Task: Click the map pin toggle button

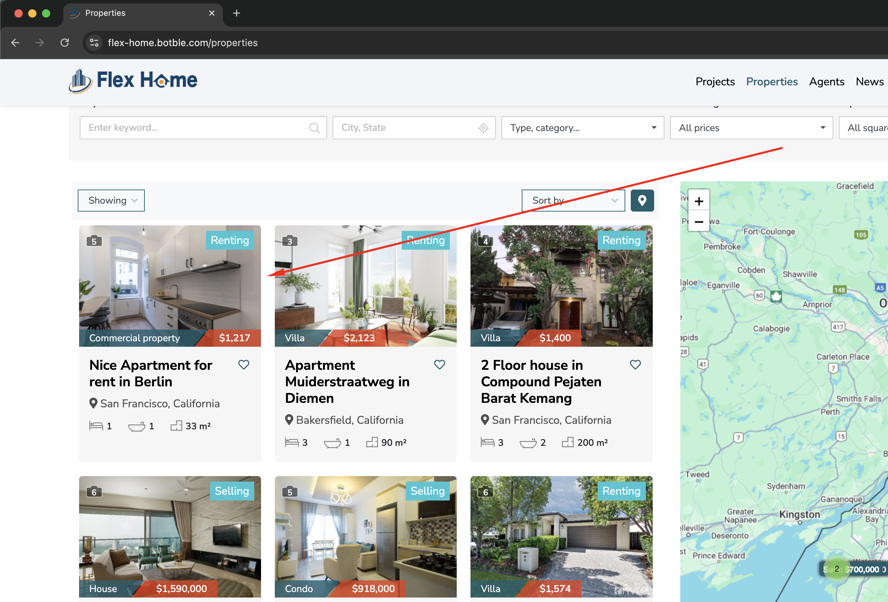Action: (642, 200)
